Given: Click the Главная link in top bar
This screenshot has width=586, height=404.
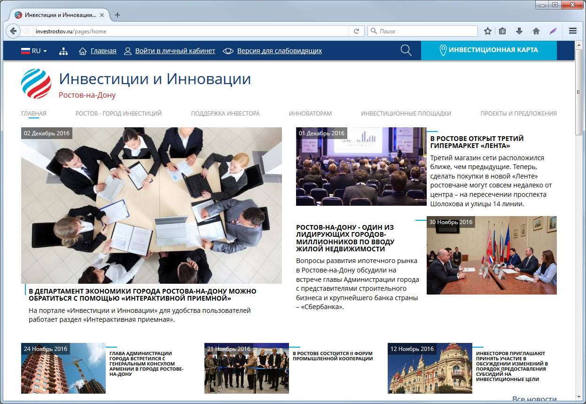Looking at the screenshot, I should (x=103, y=51).
